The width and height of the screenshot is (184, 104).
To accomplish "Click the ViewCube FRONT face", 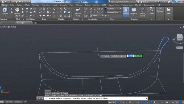I will (x=180, y=38).
